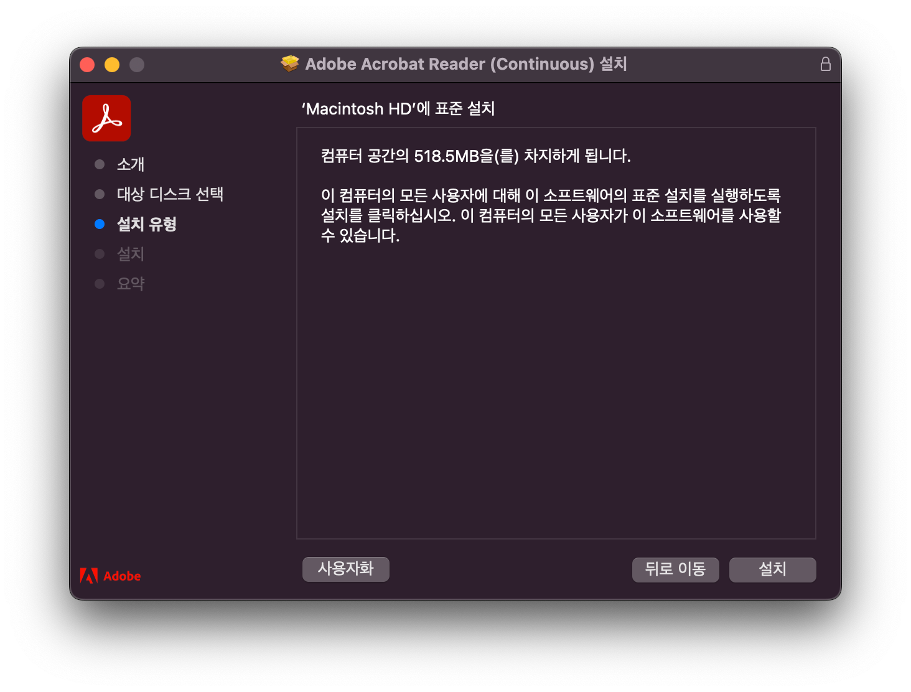Click the gray dot beside 대상 디스크 선택
Viewport: 911px width, 692px height.
100,194
